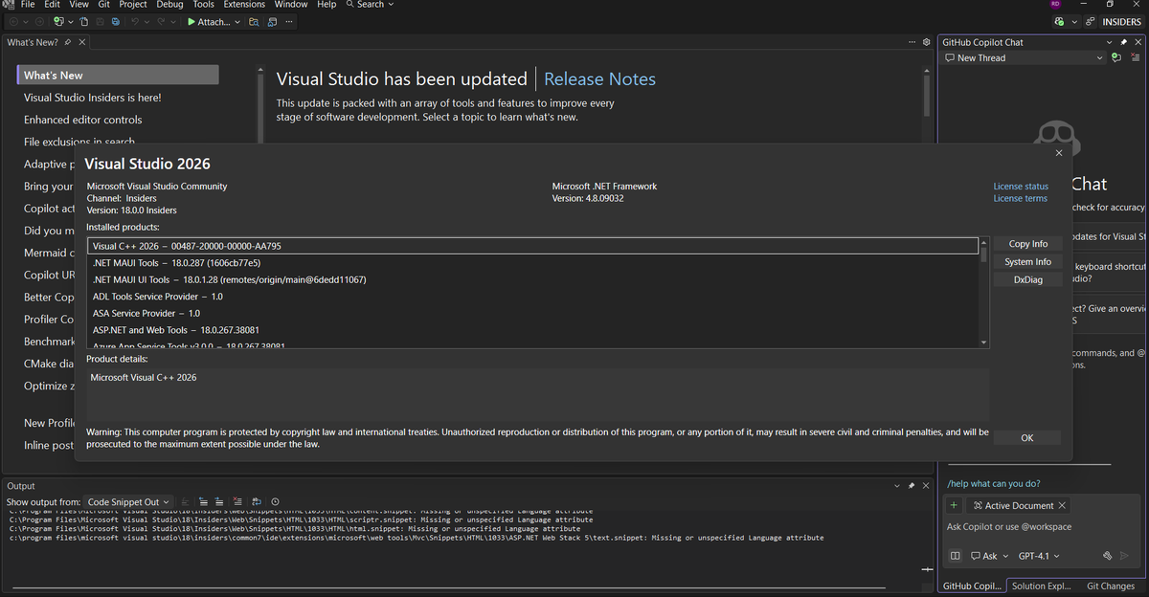Open the New Project dropdown arrow
The image size is (1149, 597).
[71, 22]
